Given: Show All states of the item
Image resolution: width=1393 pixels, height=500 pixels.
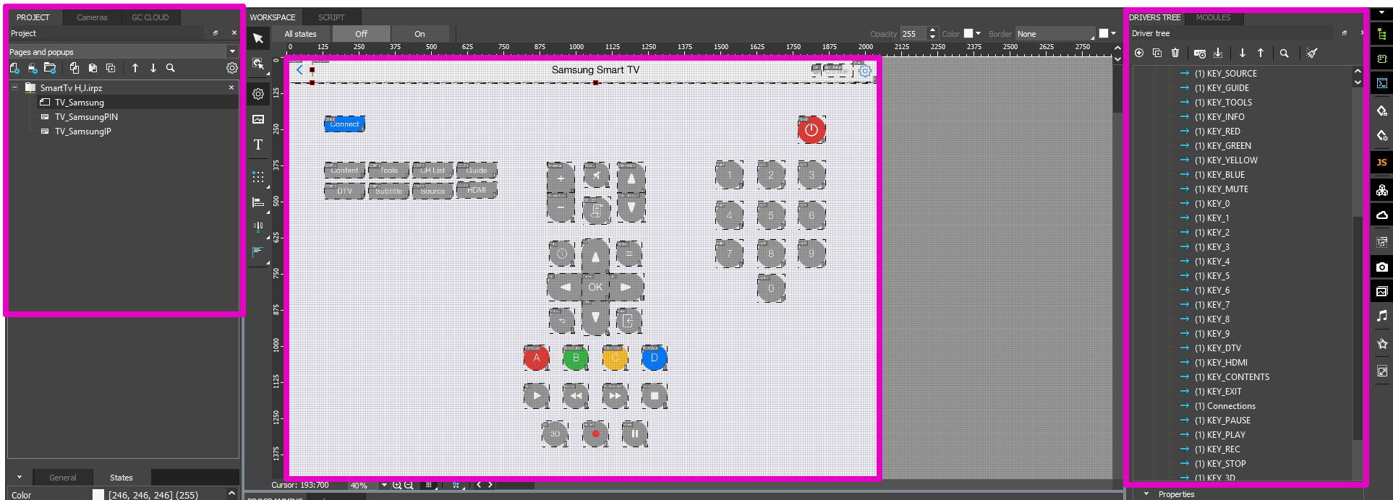Looking at the screenshot, I should (x=300, y=34).
